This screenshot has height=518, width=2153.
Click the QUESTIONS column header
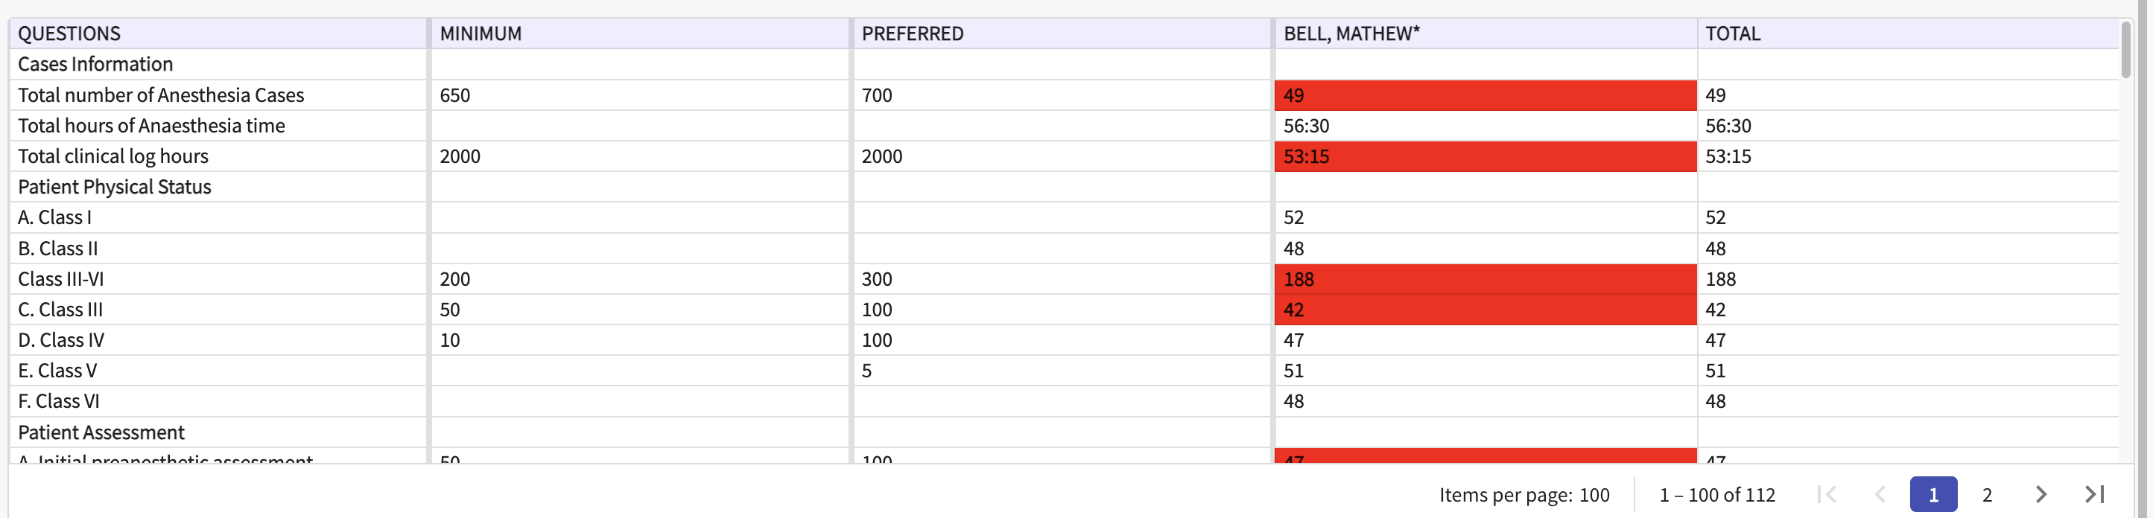pos(69,33)
